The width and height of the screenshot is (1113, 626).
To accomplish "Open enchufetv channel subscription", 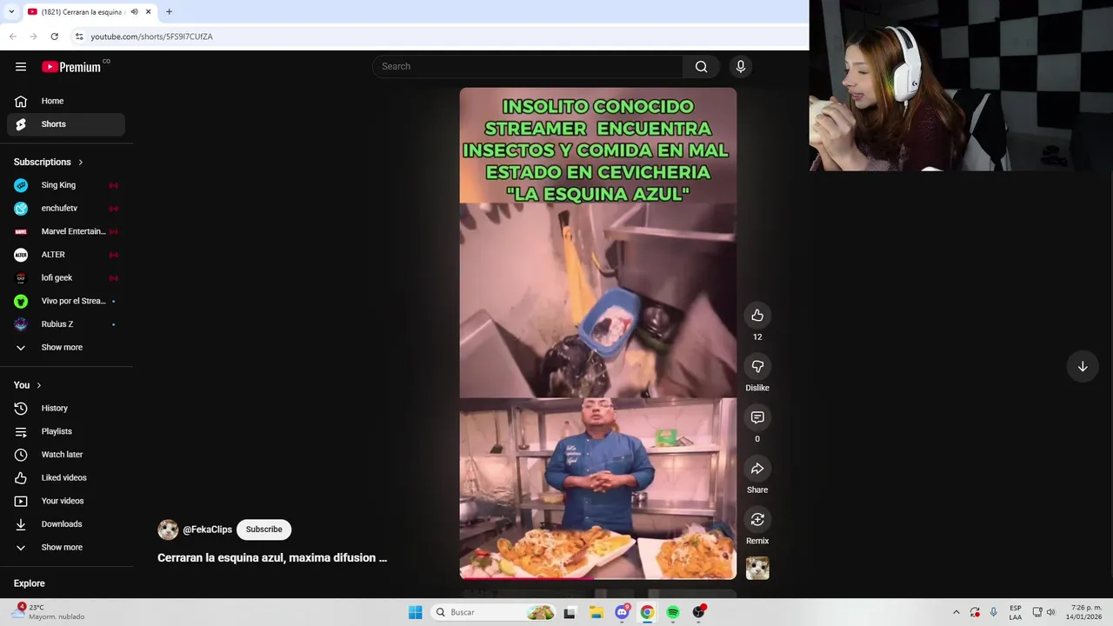I will click(66, 209).
